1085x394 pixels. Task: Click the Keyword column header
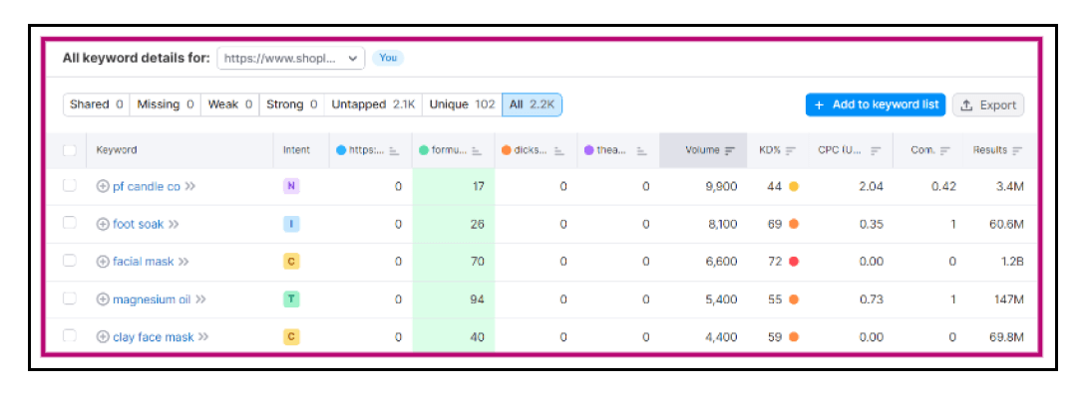[x=117, y=149]
